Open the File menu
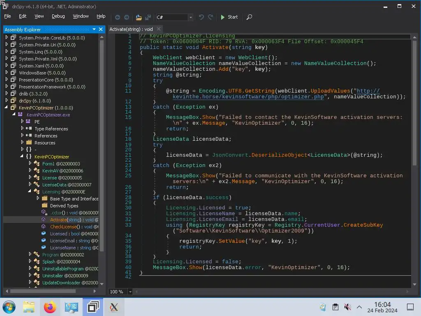 coord(7,16)
